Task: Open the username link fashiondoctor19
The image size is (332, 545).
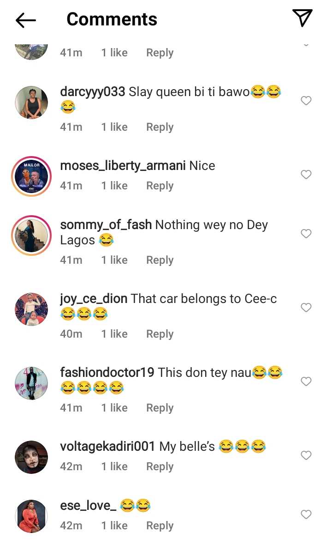Action: click(107, 372)
